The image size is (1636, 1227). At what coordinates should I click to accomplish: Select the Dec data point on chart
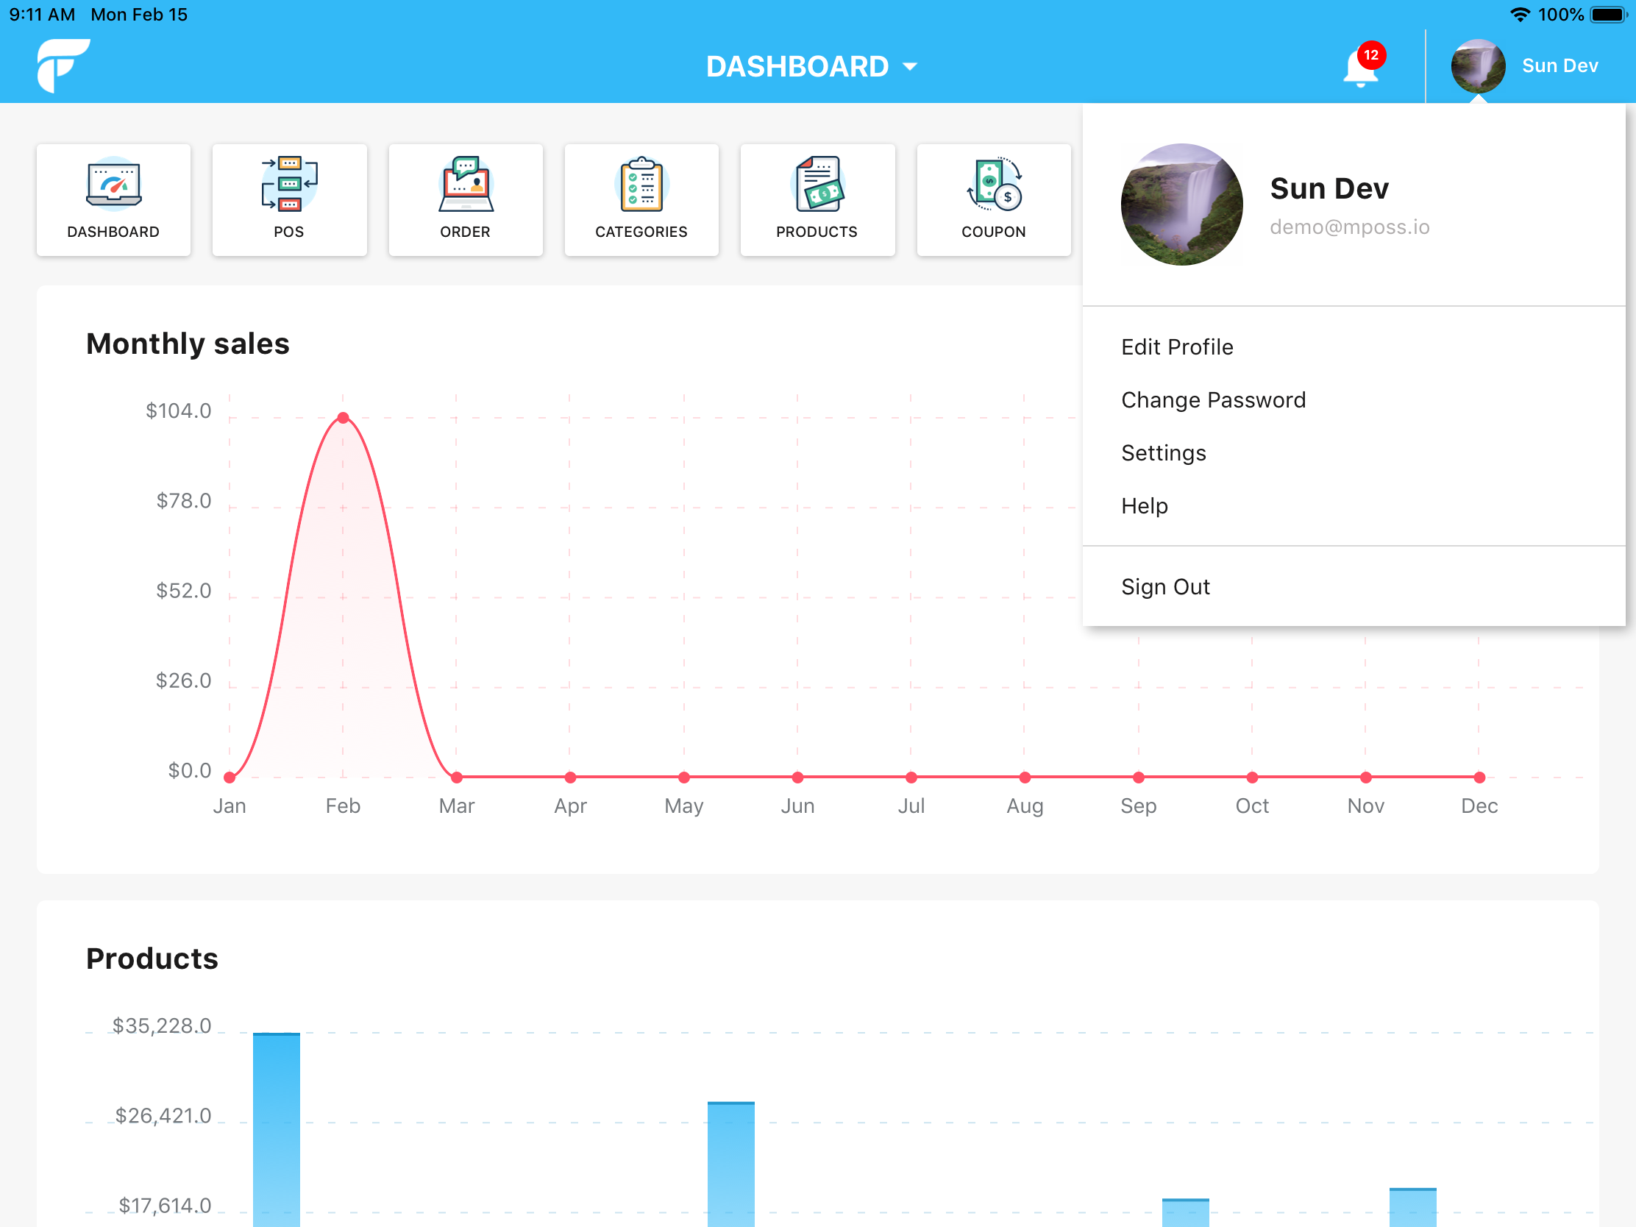1479,778
